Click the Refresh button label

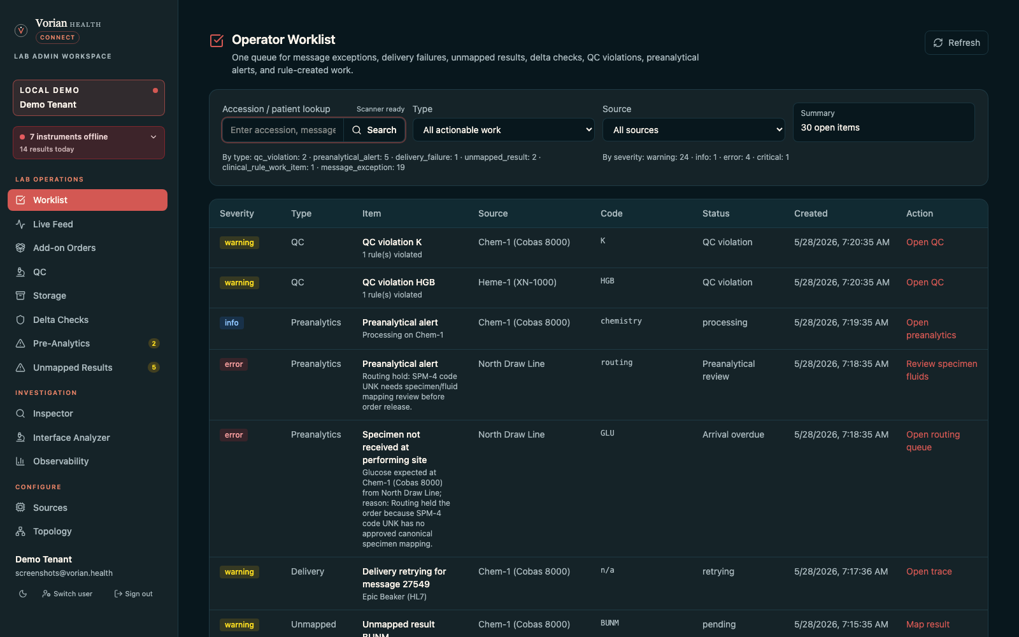coord(964,43)
